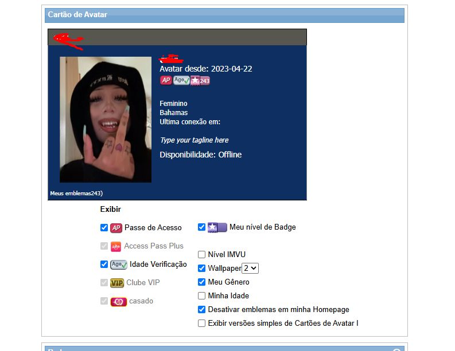Click the Type your tagline here text
455x351 pixels.
[x=194, y=140]
